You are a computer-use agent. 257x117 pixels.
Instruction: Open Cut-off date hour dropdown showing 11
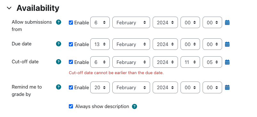click(190, 62)
